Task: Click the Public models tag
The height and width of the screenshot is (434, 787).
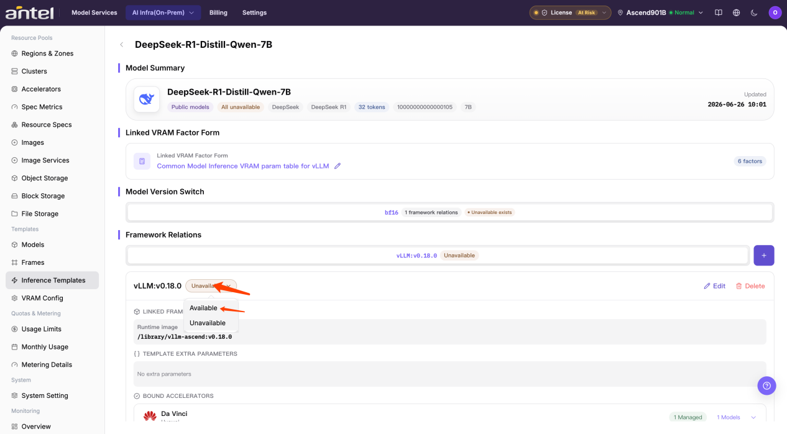Action: click(190, 107)
